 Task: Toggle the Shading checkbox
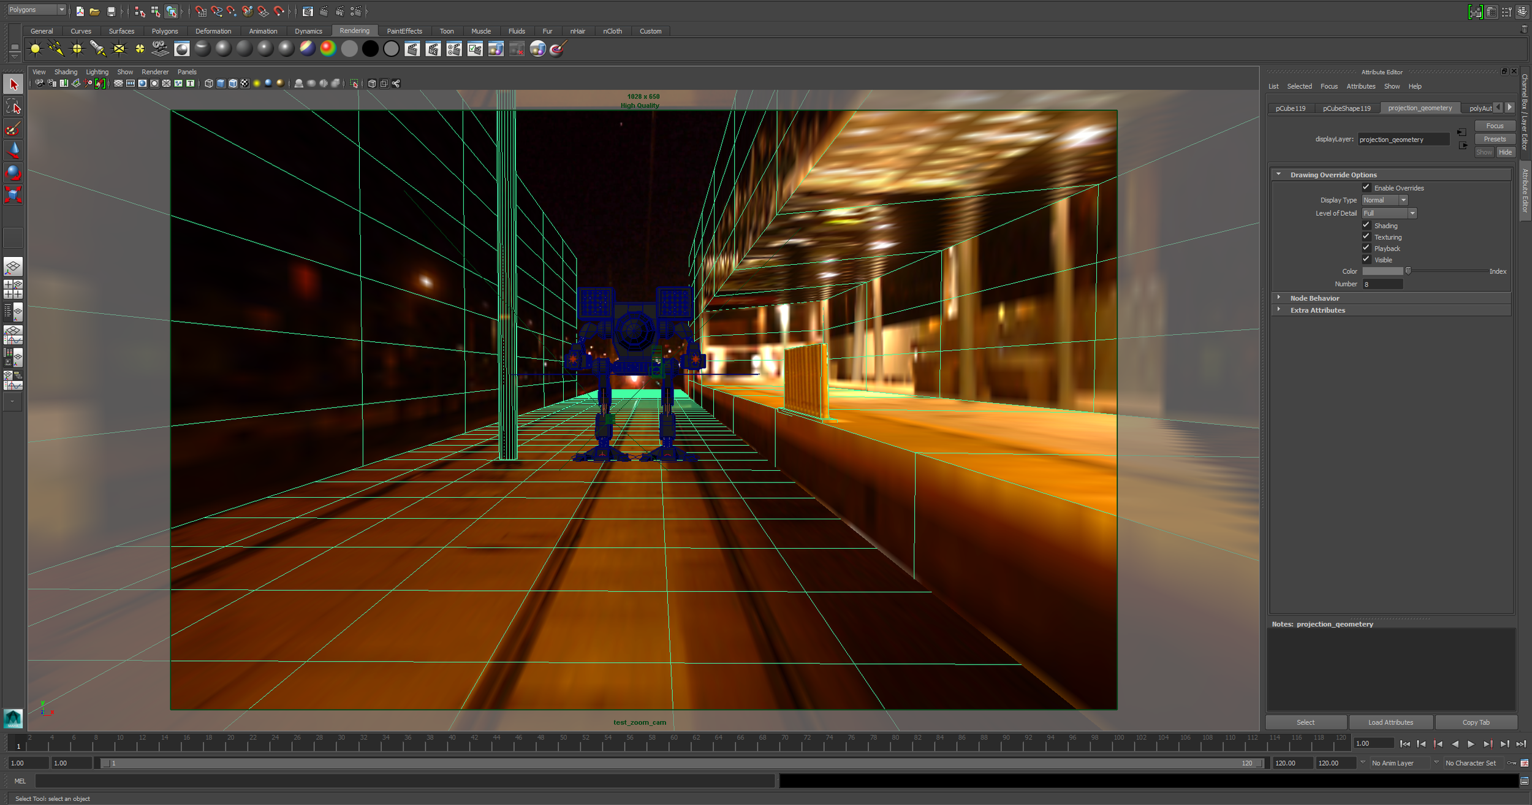tap(1366, 225)
